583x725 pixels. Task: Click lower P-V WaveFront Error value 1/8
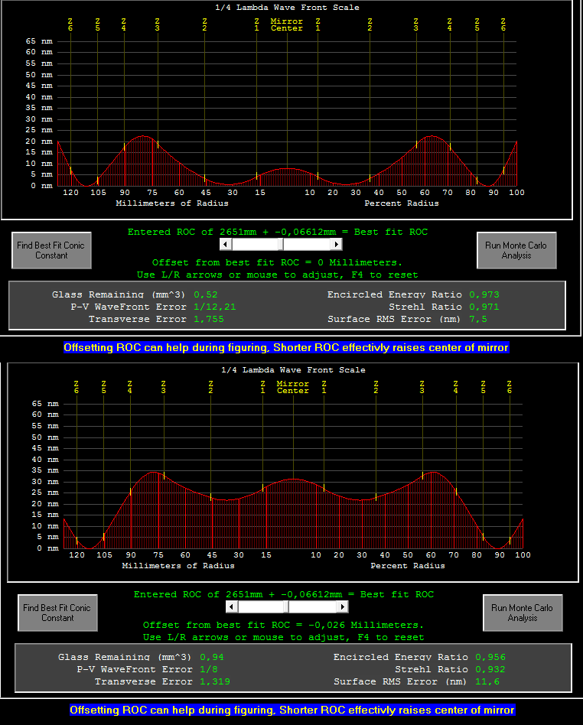point(209,669)
